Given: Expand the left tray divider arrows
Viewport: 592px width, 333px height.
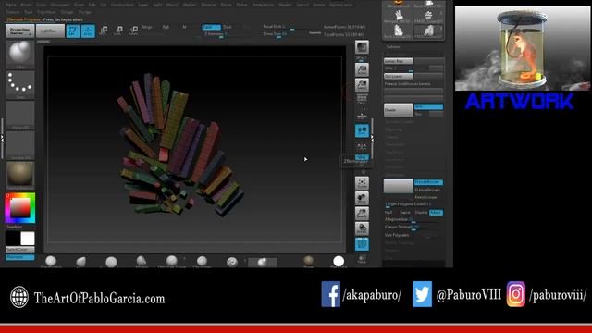Looking at the screenshot, I should pyautogui.click(x=2, y=139).
